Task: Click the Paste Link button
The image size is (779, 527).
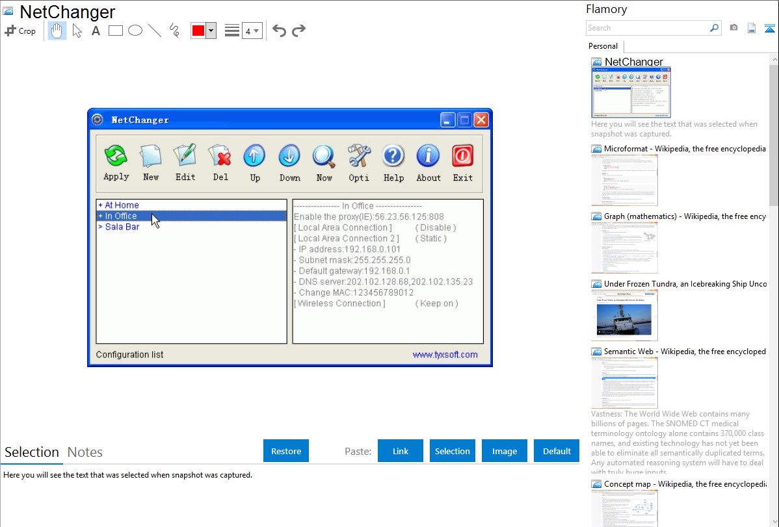Action: tap(401, 451)
